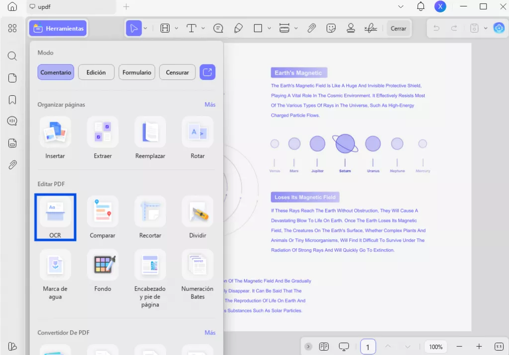Open the Insertar pages tool

pos(55,138)
